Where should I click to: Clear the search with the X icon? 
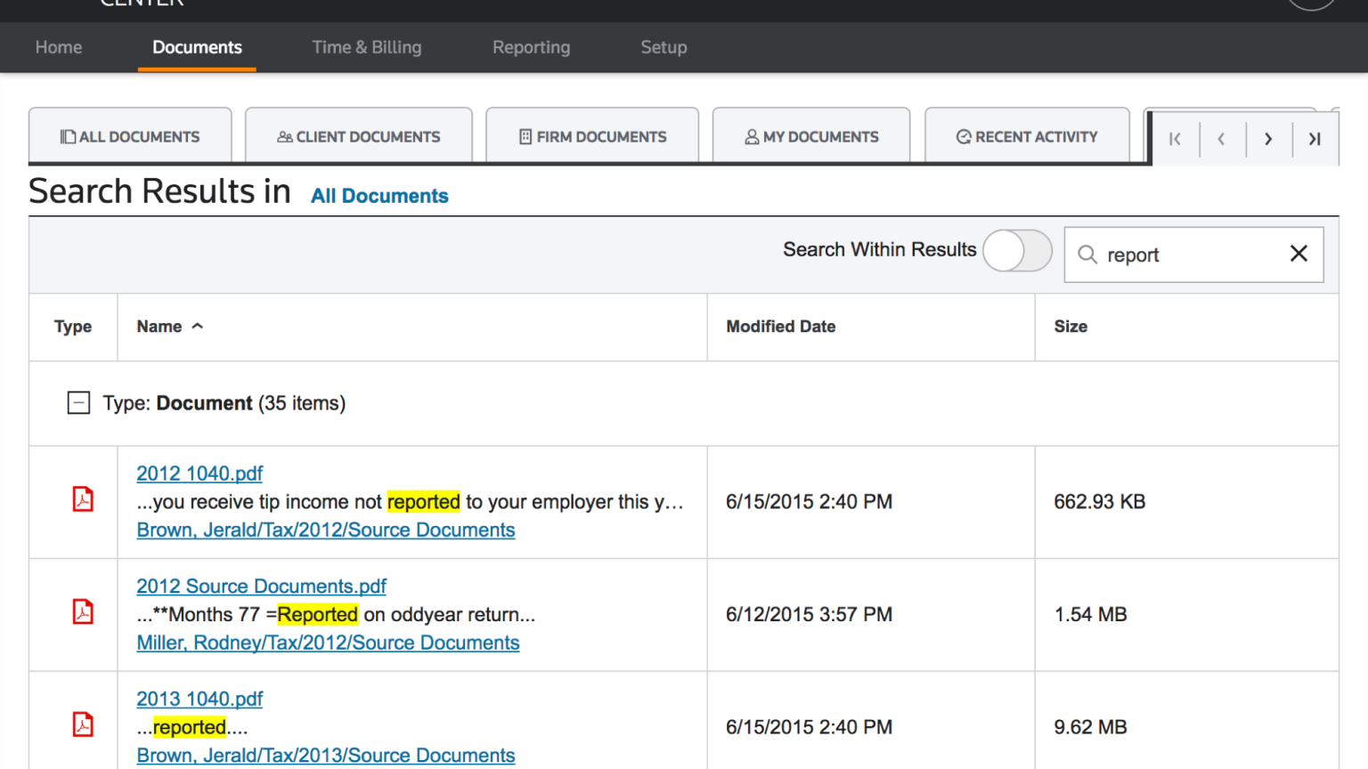pyautogui.click(x=1299, y=254)
